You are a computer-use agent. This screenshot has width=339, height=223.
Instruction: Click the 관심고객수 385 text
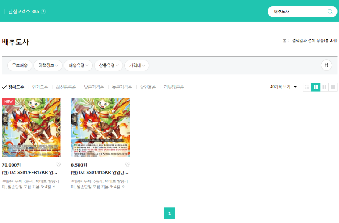[x=24, y=12]
